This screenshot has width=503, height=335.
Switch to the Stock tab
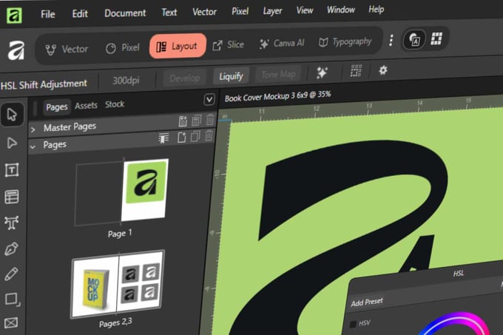pyautogui.click(x=115, y=104)
